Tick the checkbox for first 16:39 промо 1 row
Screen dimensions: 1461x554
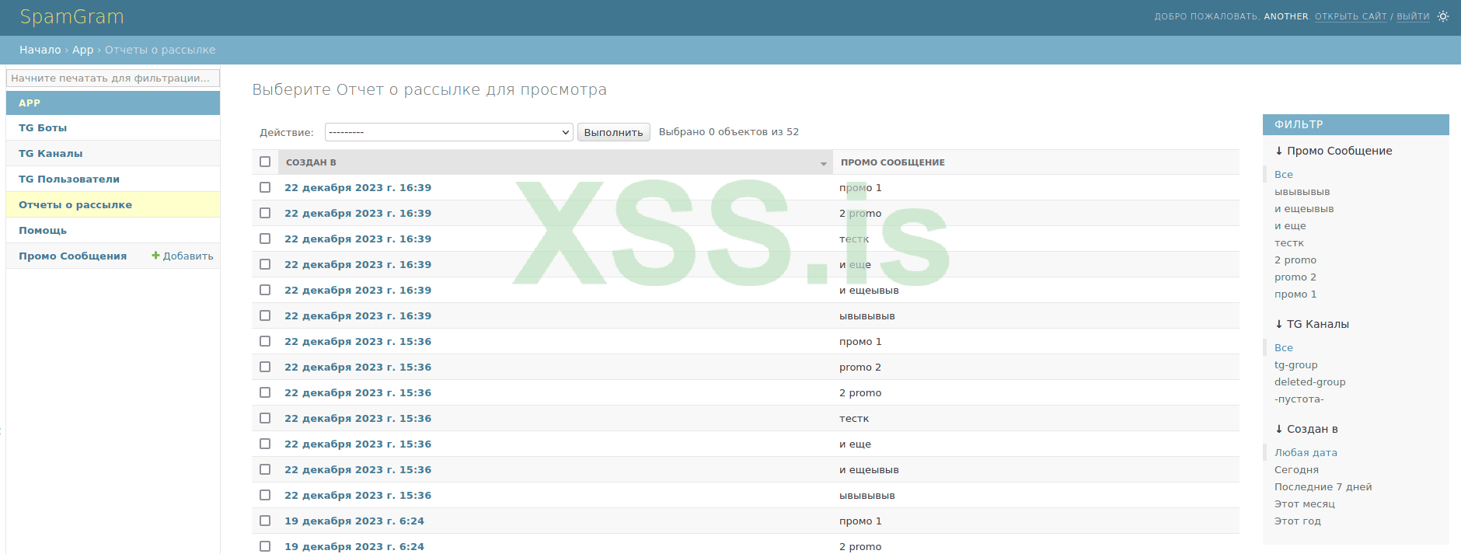tap(265, 187)
